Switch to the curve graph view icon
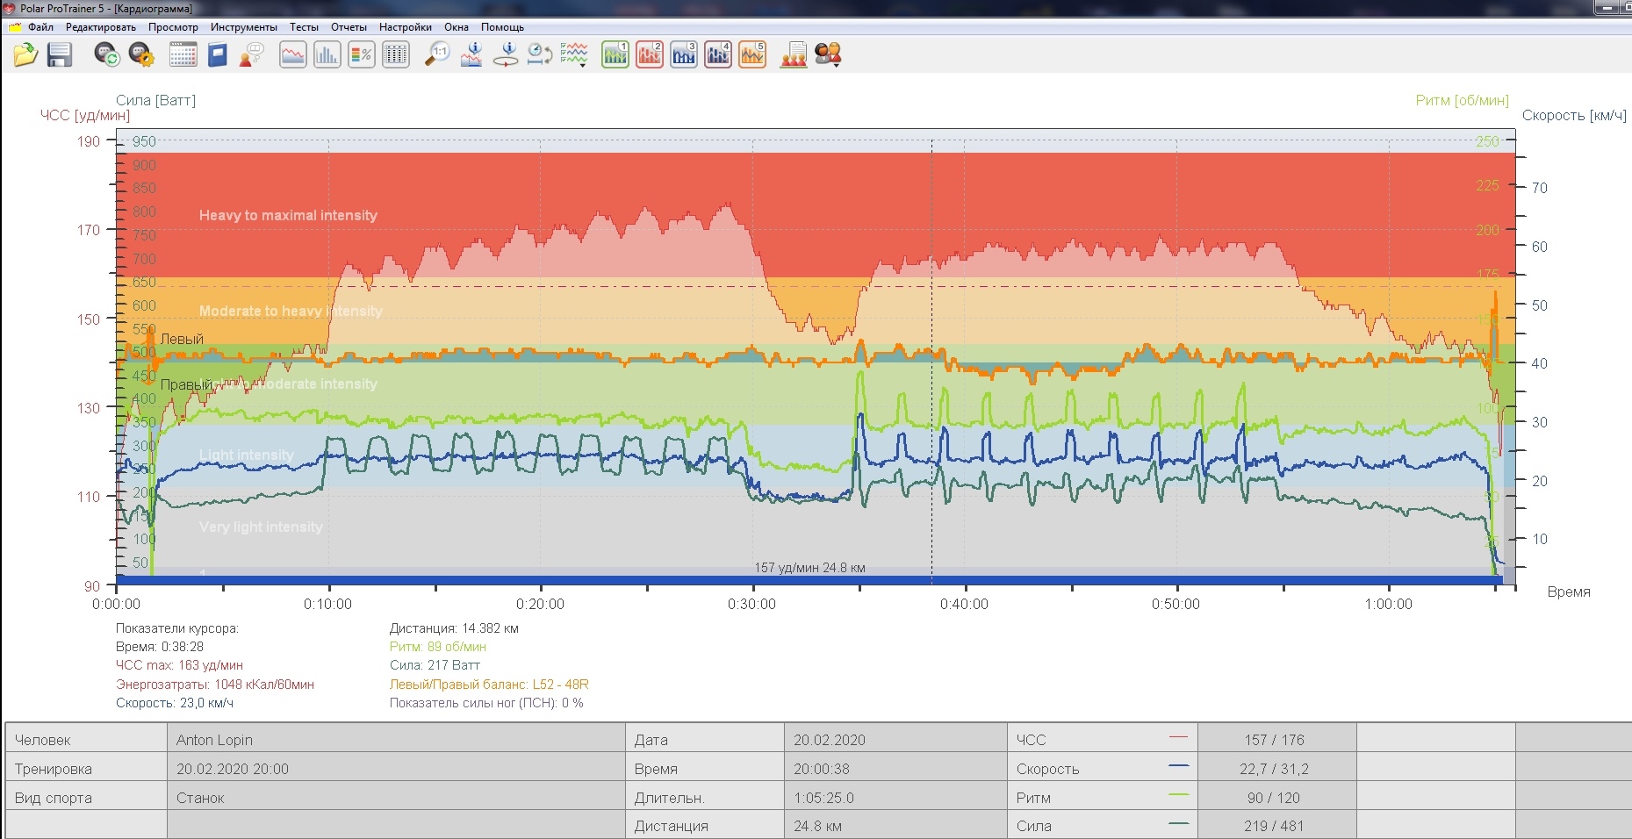The width and height of the screenshot is (1632, 839). click(x=292, y=55)
